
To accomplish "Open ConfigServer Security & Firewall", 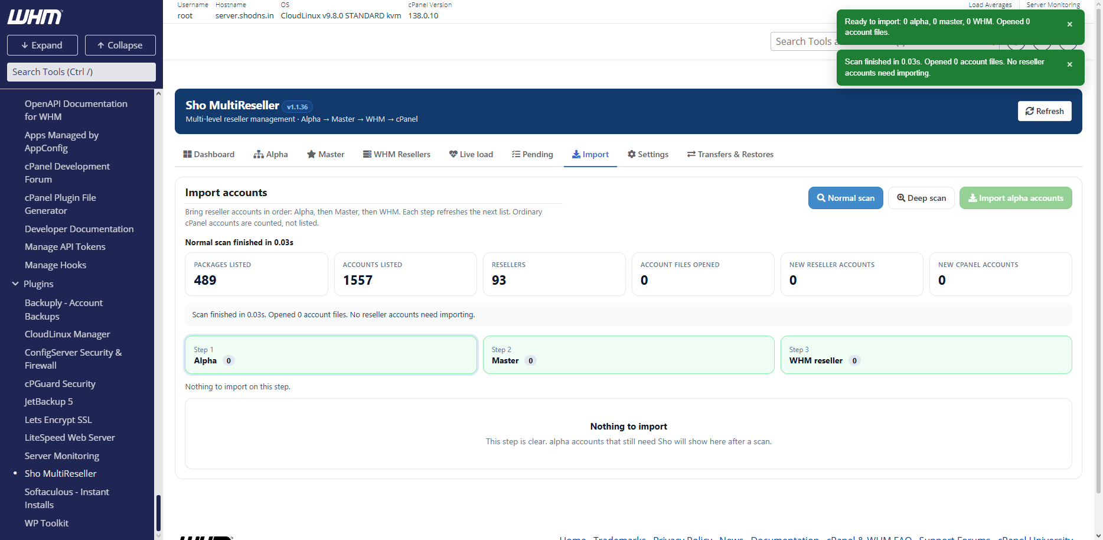I will (73, 359).
